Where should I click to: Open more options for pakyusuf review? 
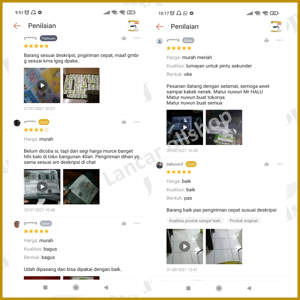point(279,164)
